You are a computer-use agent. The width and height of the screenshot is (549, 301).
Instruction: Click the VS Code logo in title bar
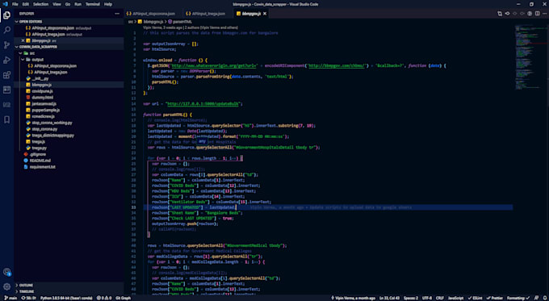tap(5, 4)
